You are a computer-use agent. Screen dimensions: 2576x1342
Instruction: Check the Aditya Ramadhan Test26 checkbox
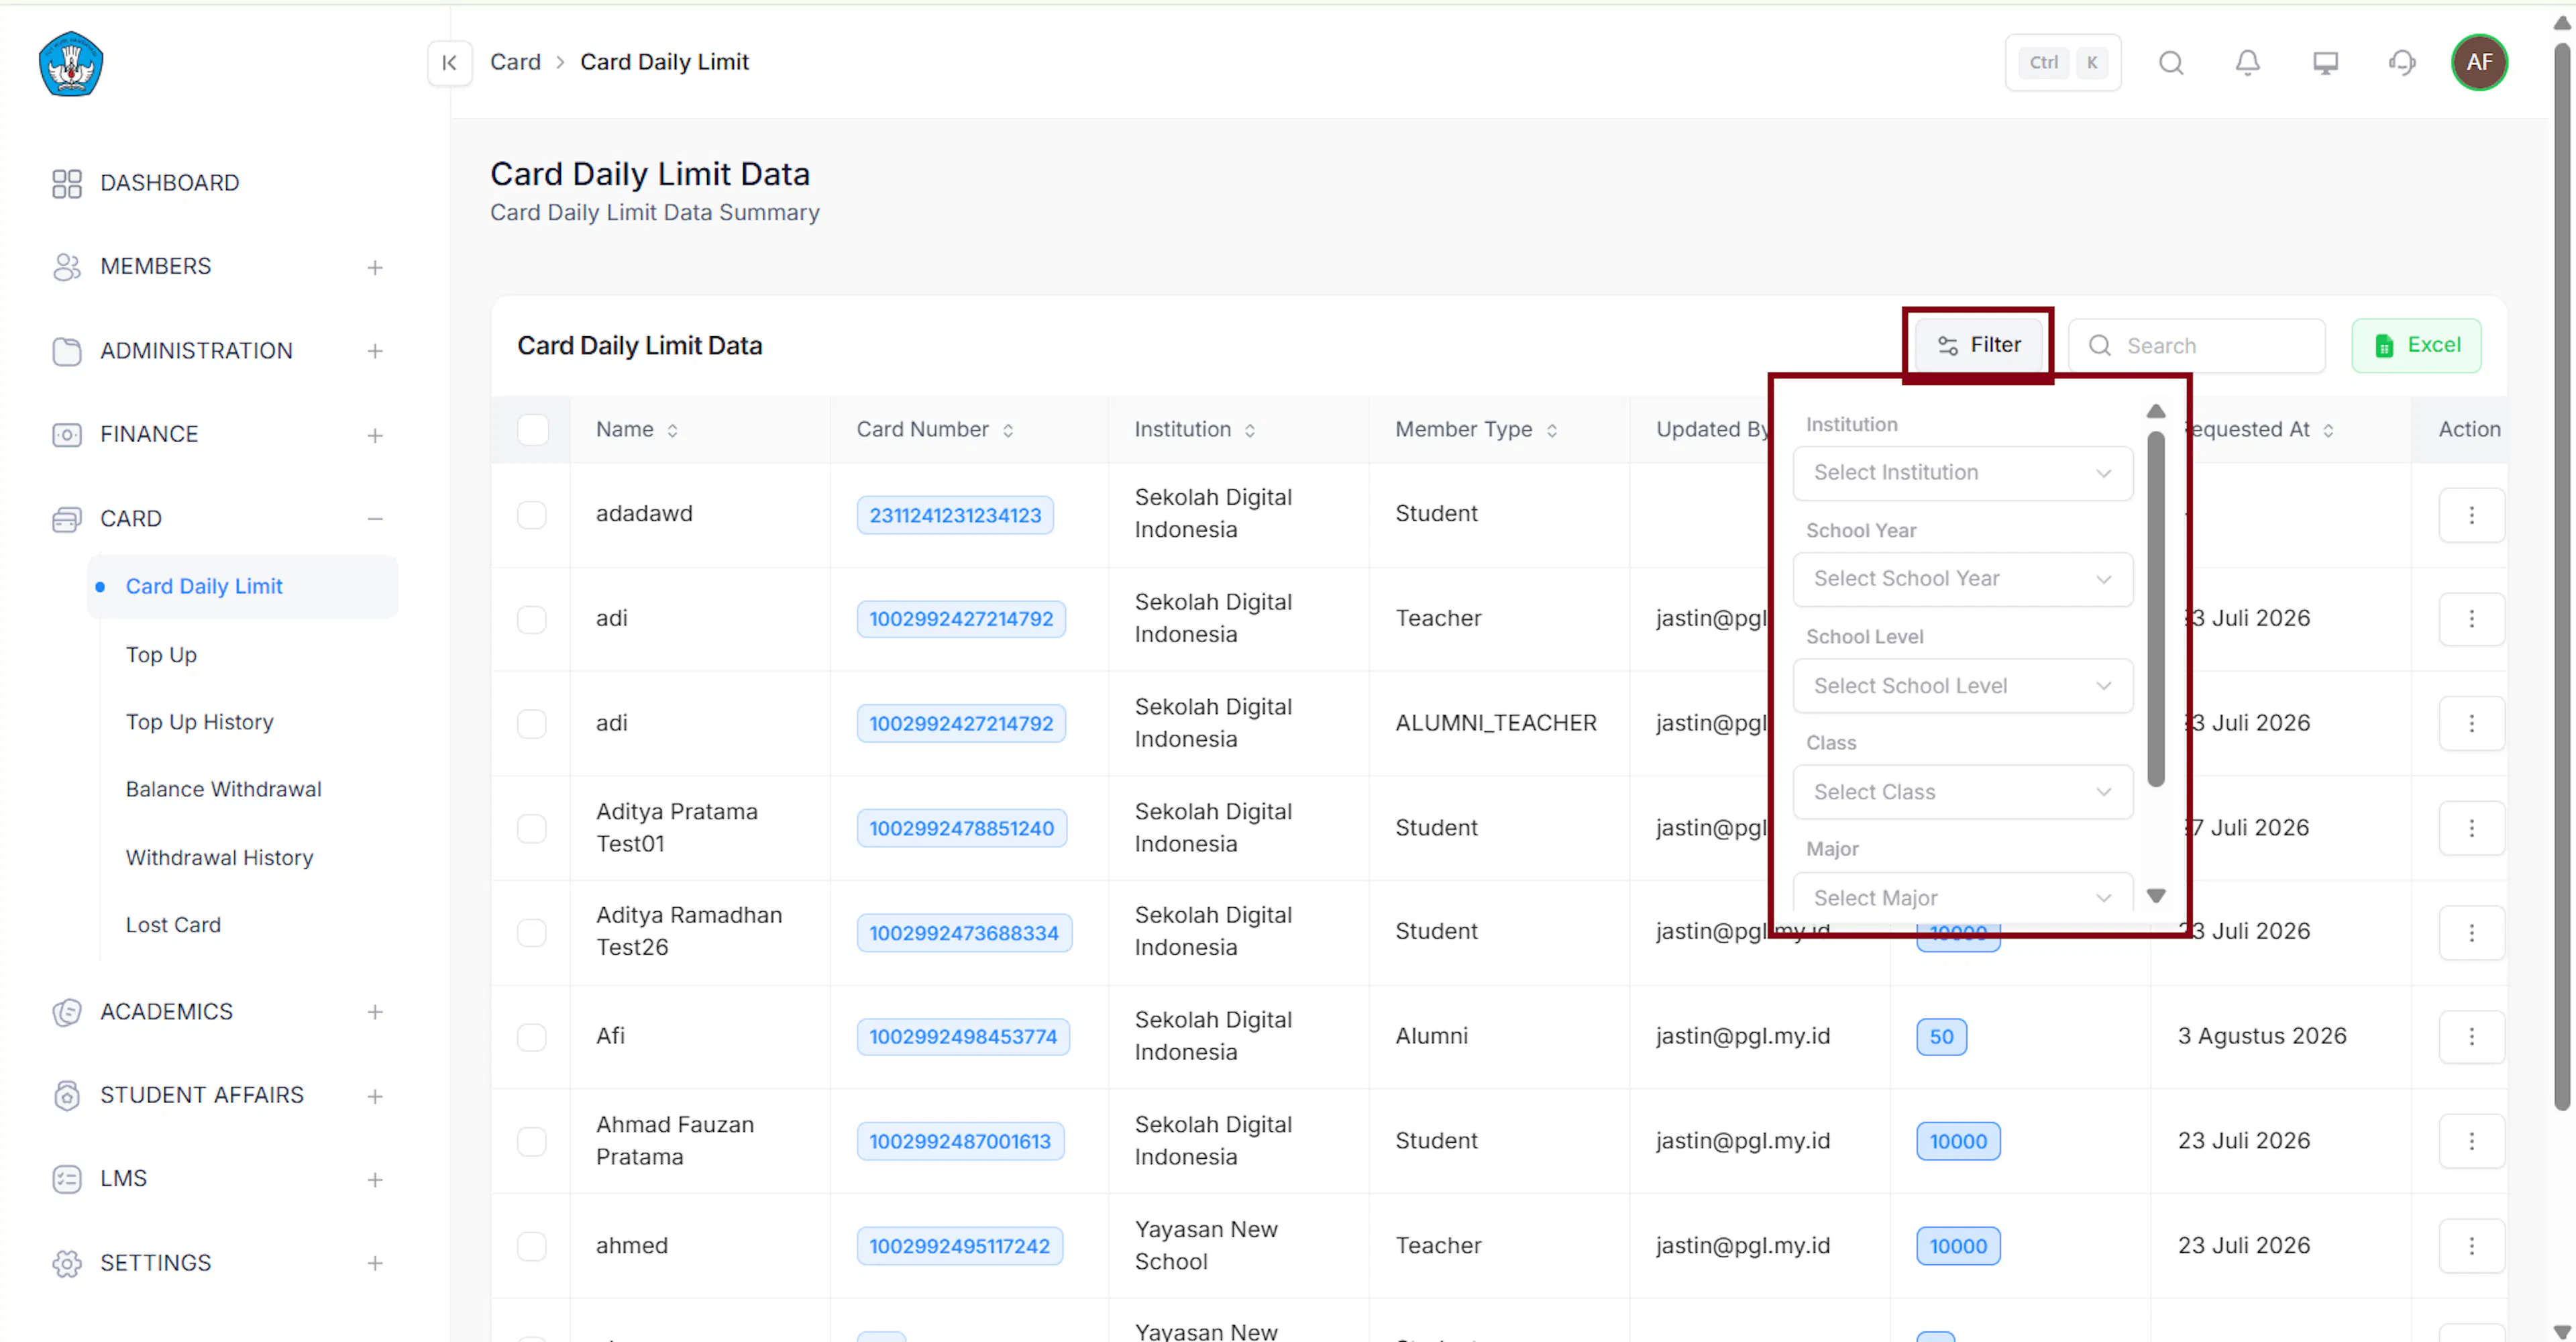click(532, 932)
